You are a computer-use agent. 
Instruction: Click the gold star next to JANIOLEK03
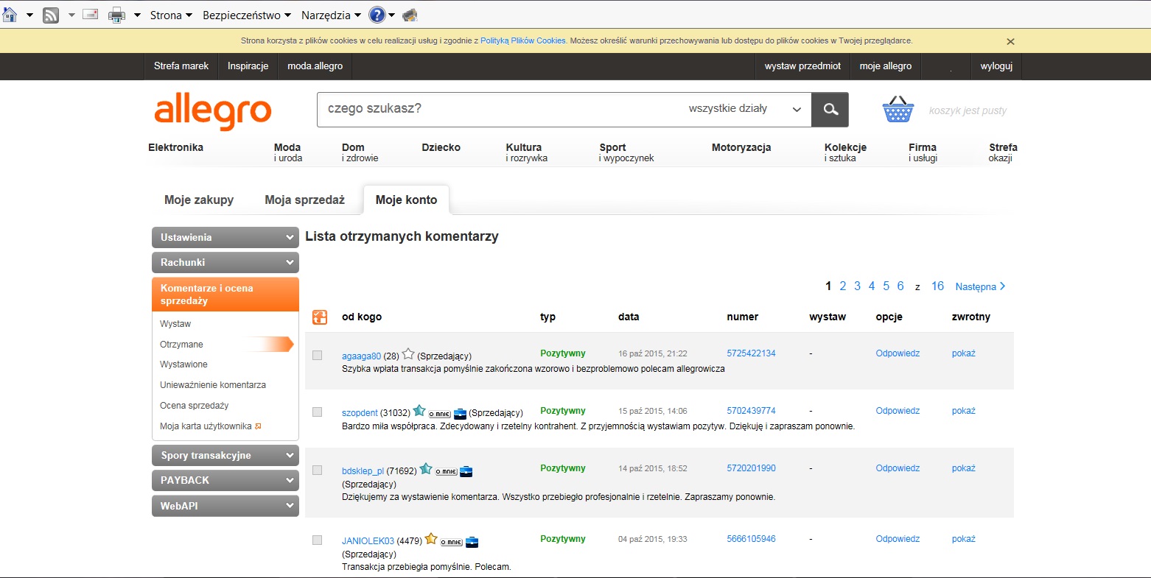(431, 539)
